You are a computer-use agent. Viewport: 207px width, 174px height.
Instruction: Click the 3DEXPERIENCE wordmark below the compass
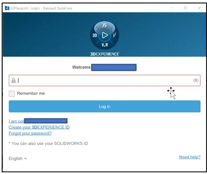click(x=105, y=54)
